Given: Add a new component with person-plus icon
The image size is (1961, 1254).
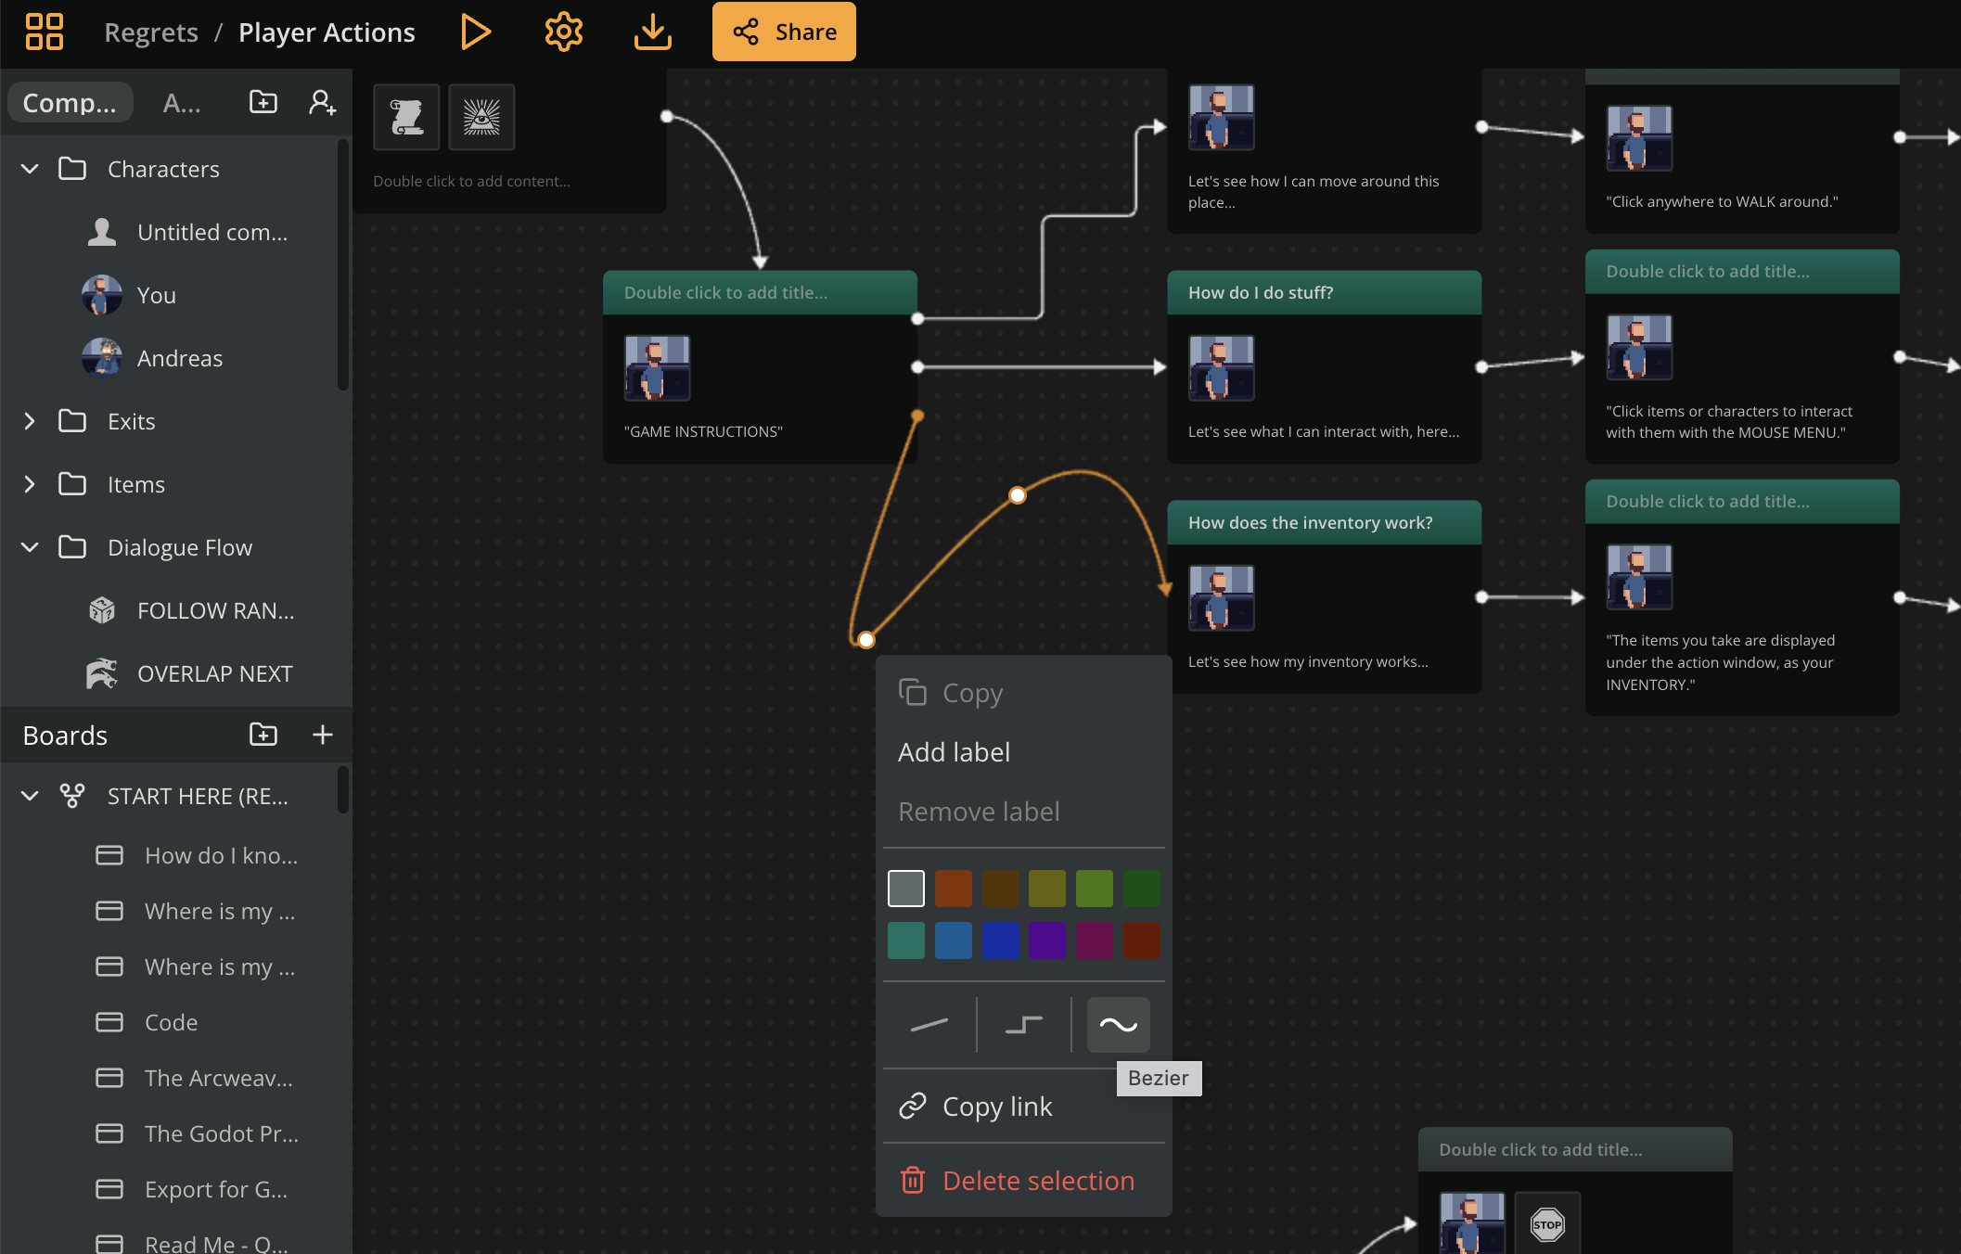Looking at the screenshot, I should 322,102.
